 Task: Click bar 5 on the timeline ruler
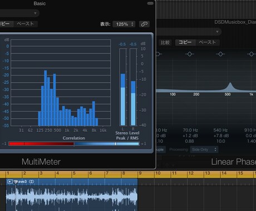point(74,173)
